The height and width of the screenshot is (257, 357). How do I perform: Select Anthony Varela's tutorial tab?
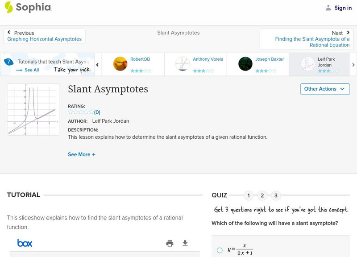(195, 64)
